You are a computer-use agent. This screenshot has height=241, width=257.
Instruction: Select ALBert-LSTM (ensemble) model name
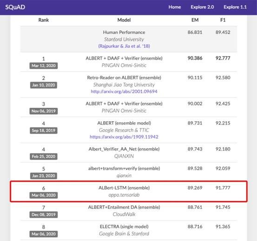pyautogui.click(x=124, y=188)
